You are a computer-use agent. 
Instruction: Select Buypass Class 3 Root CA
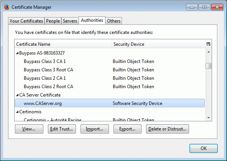click(x=110, y=70)
